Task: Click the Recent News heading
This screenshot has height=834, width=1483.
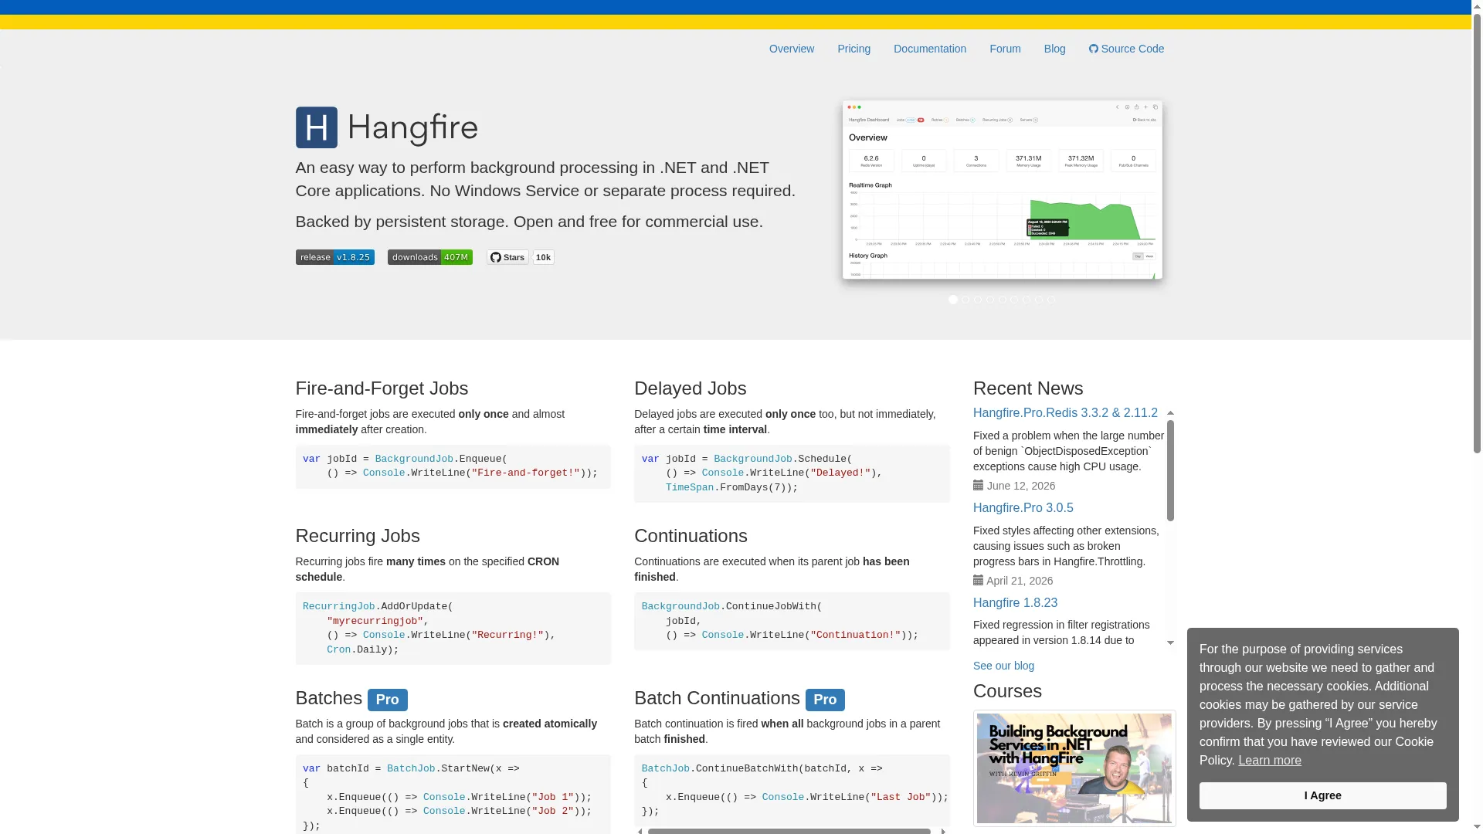Action: pos(1028,388)
